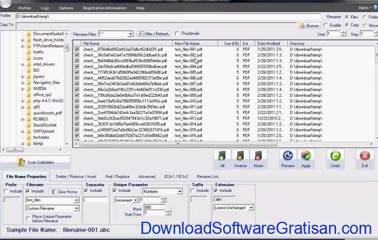Switch to the ID3v1 / ID3v2 tab
The height and width of the screenshot is (240, 378).
coord(176,177)
